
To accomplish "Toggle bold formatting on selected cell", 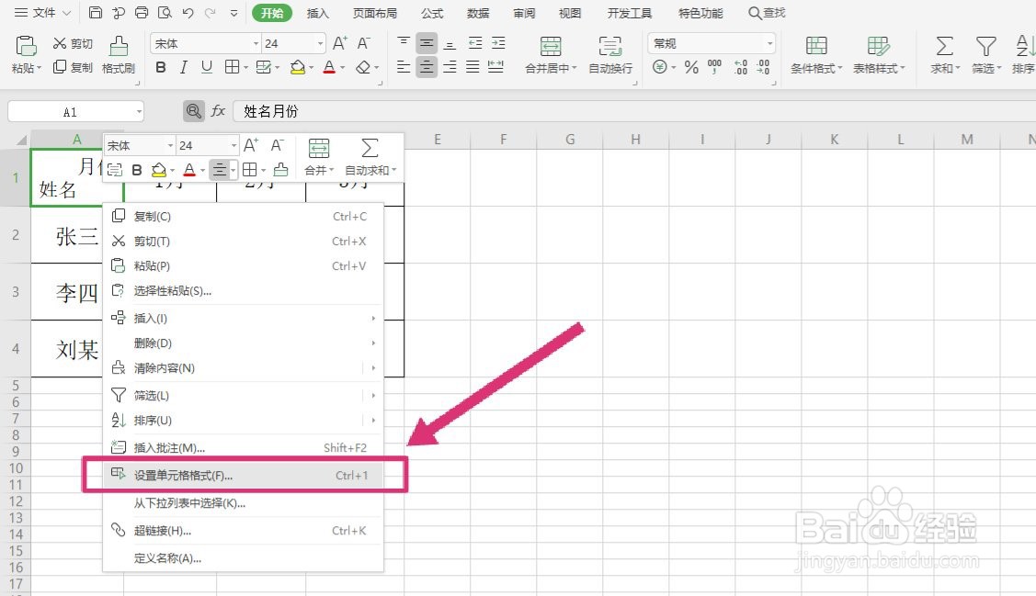I will point(160,67).
